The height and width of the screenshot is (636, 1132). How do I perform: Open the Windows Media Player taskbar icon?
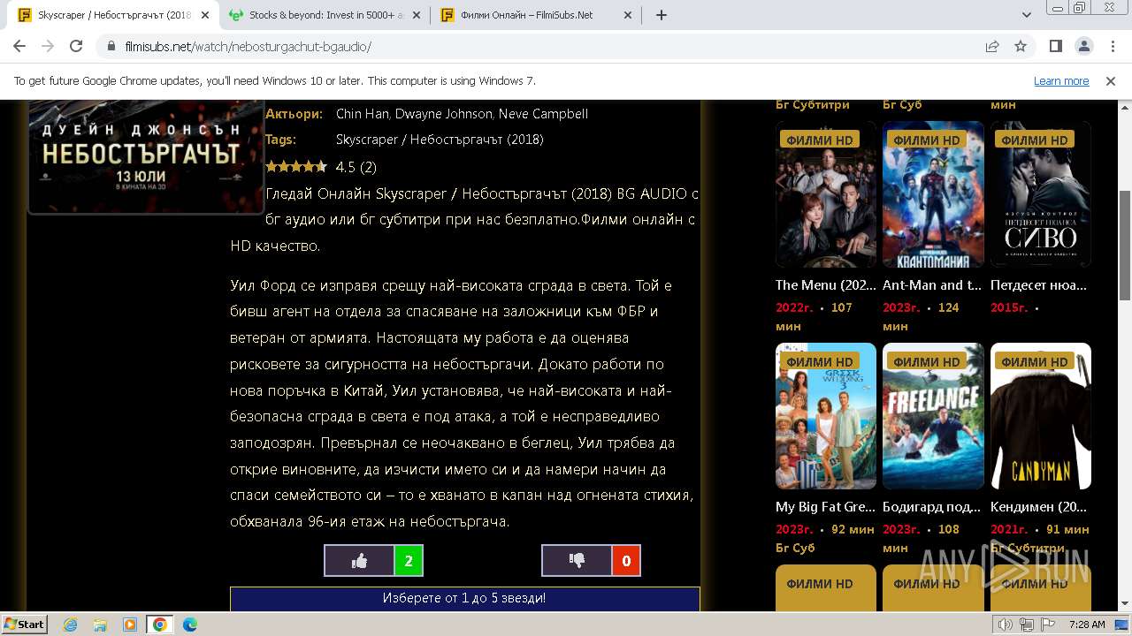click(x=130, y=625)
